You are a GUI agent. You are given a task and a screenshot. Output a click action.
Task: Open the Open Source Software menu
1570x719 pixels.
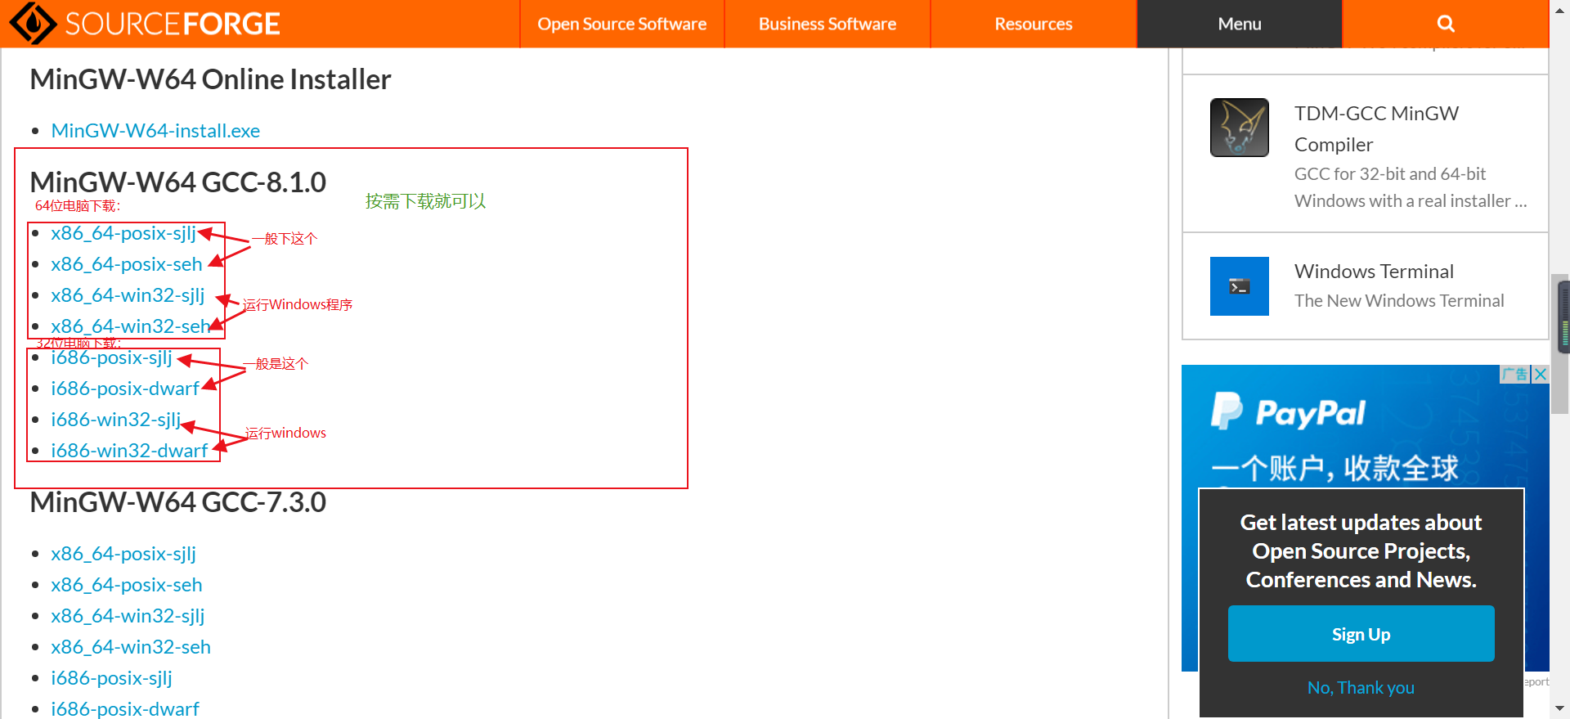tap(621, 24)
